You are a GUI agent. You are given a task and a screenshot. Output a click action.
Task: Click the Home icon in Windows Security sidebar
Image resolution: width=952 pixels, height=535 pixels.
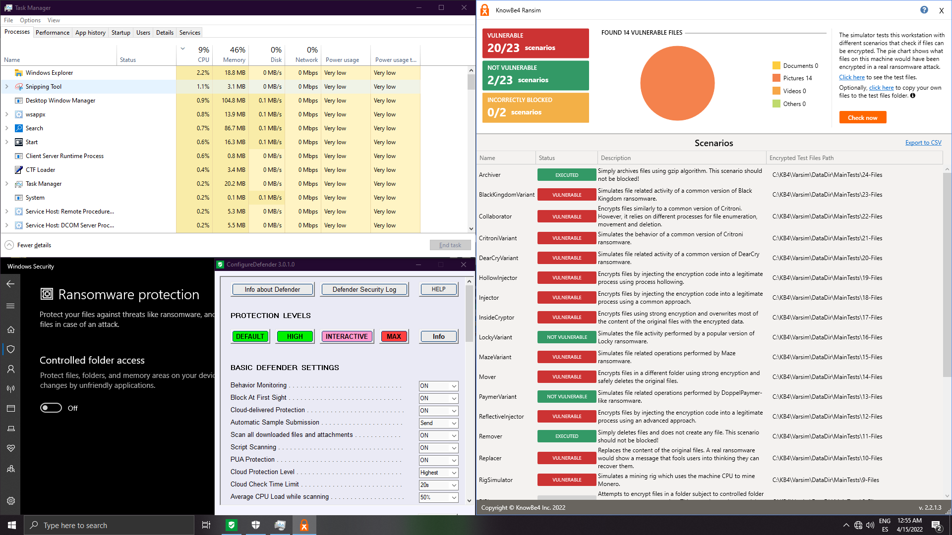[10, 329]
